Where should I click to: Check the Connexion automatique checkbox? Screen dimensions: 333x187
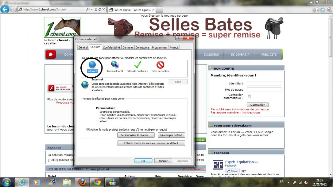click(x=249, y=96)
